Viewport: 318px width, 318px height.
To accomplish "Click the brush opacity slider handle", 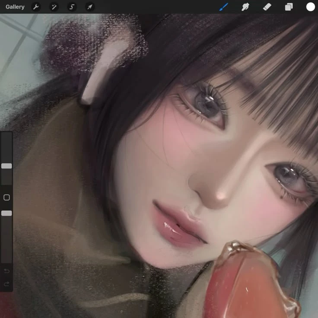I will (6, 213).
